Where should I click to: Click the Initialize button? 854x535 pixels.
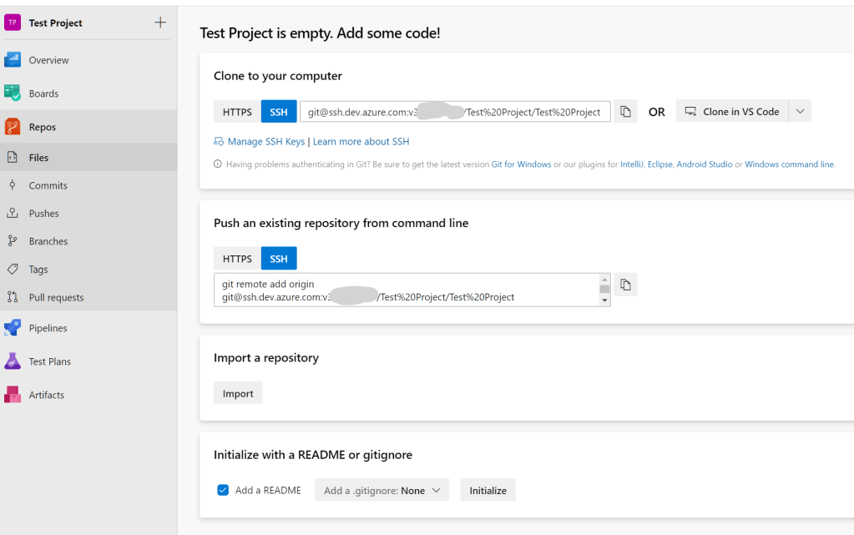pos(488,490)
